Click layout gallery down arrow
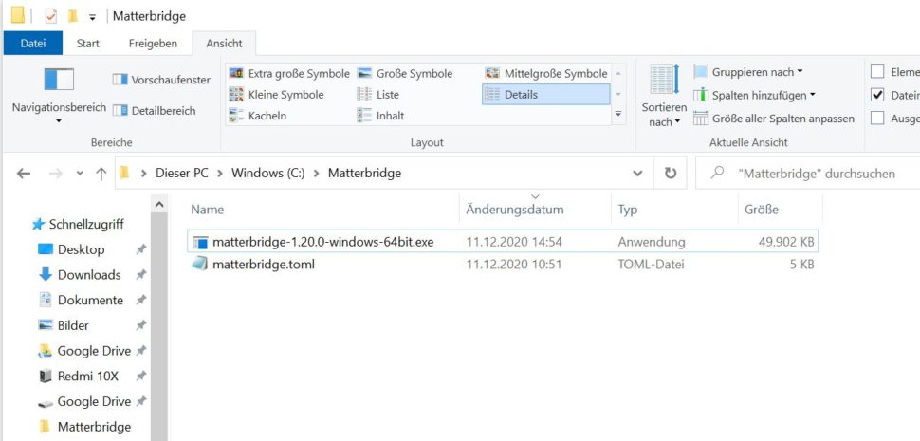Image resolution: width=920 pixels, height=441 pixels. 617,94
